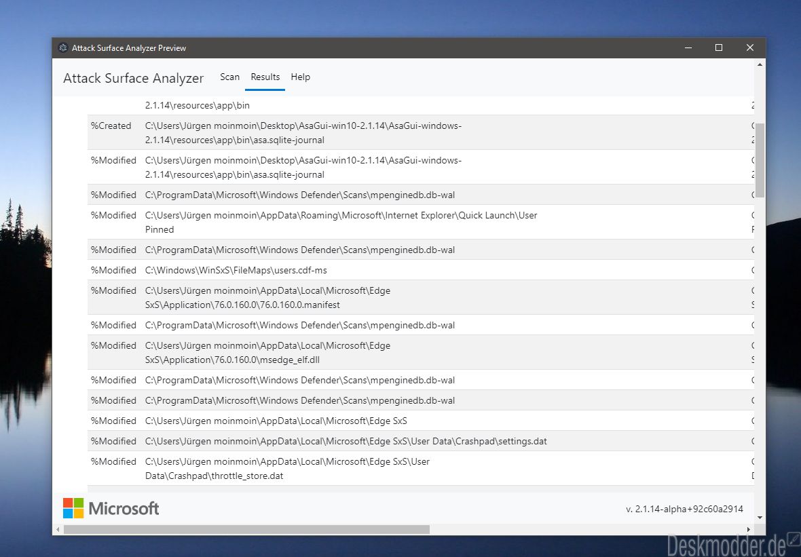Click the horizontal scrollbar thumb

point(246,529)
